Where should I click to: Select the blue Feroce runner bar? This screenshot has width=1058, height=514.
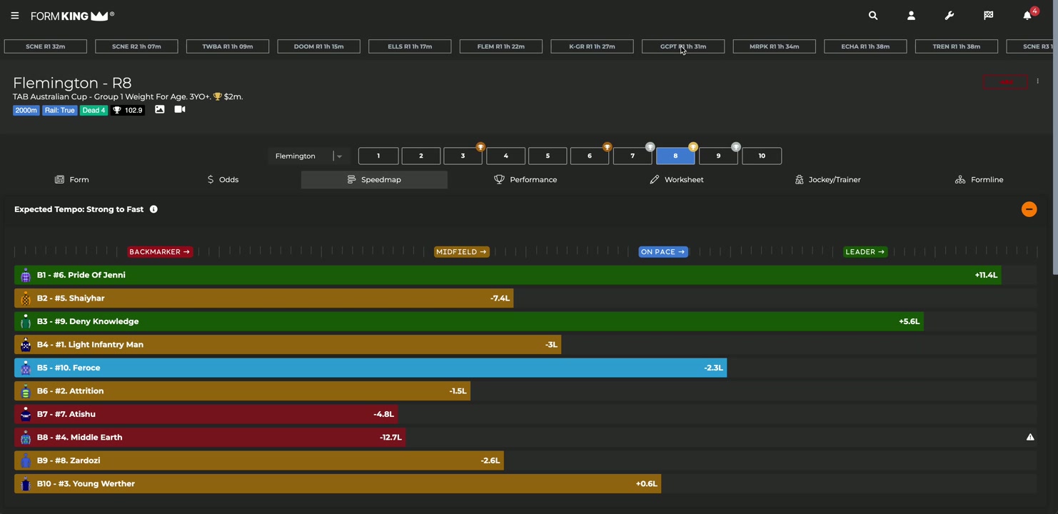click(370, 368)
